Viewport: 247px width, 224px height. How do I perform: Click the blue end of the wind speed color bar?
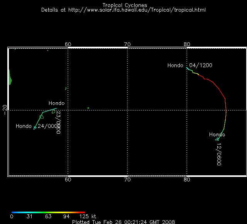14,212
